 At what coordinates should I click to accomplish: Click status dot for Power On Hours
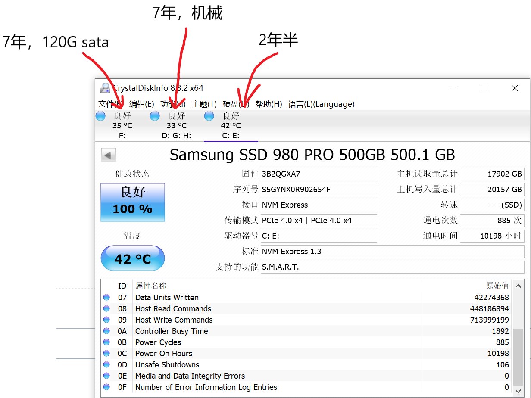(106, 354)
